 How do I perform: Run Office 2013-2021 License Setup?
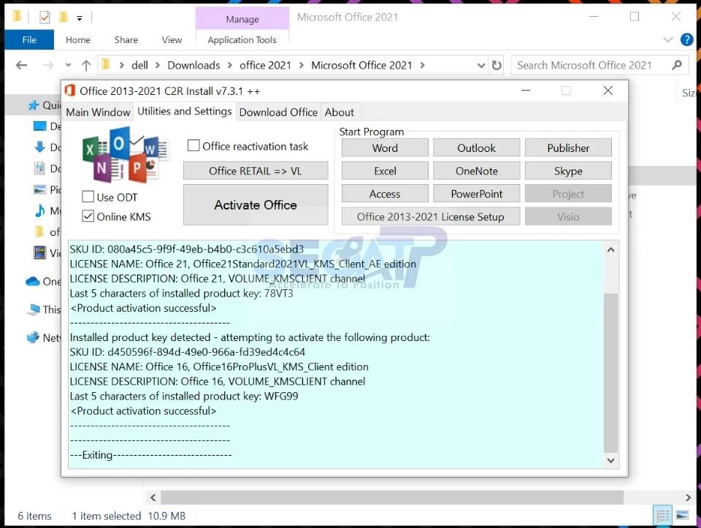[x=430, y=216]
